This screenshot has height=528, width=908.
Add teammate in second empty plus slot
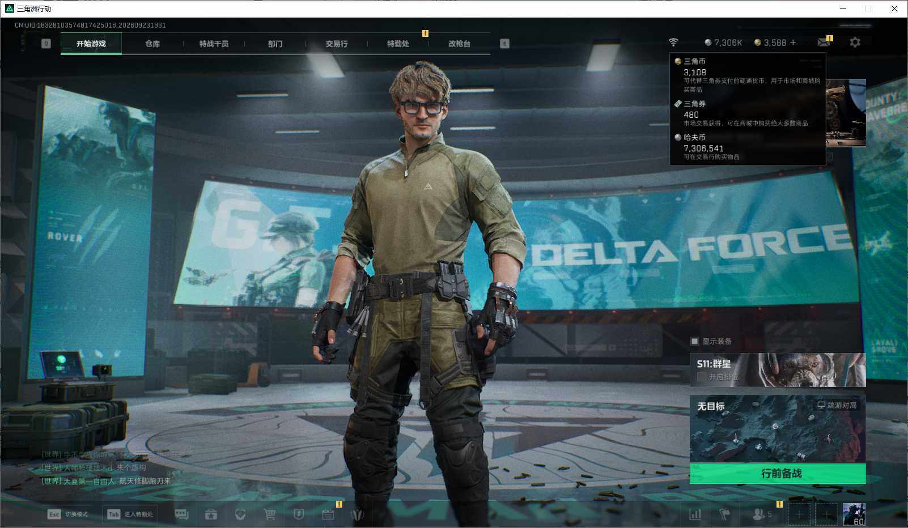pos(826,514)
